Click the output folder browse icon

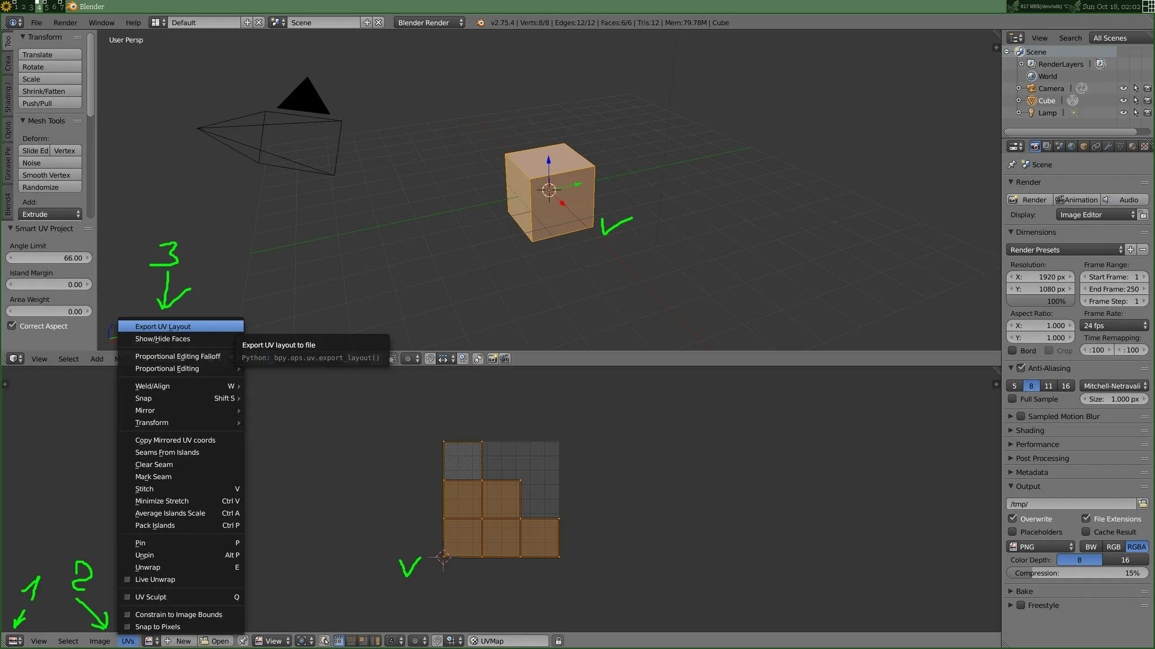[1143, 504]
